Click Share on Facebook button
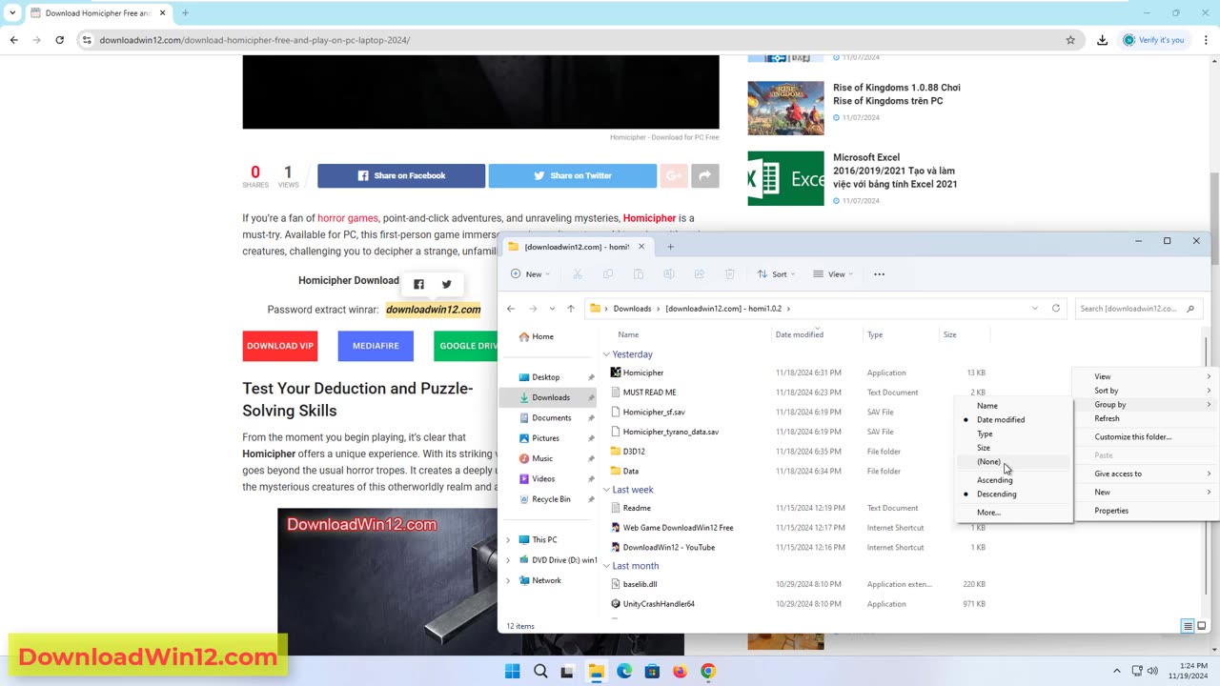This screenshot has width=1220, height=686. point(401,175)
